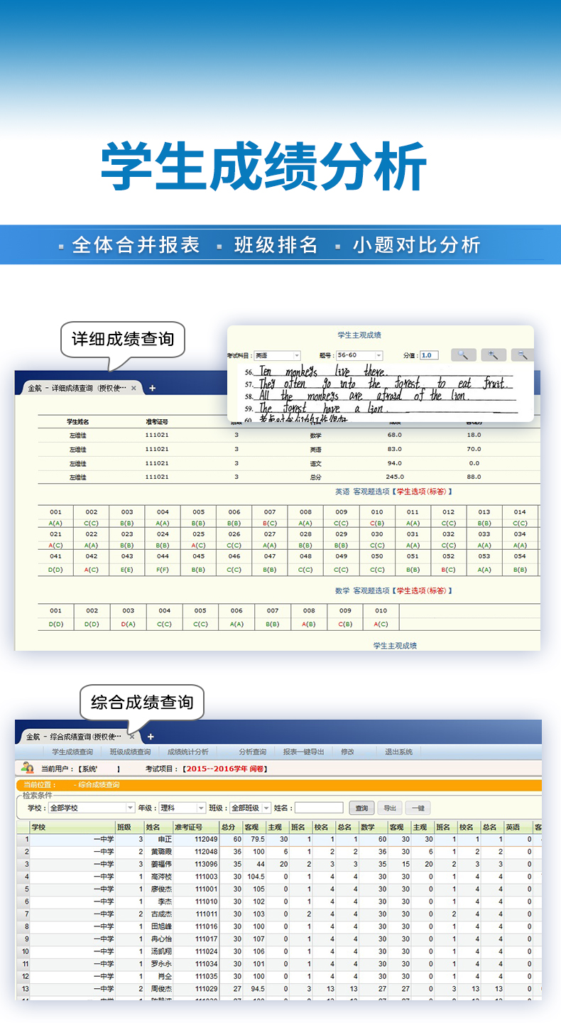Image resolution: width=561 pixels, height=1023 pixels.
Task: Close the 详细成绩查询 browser tab
Action: (x=134, y=389)
